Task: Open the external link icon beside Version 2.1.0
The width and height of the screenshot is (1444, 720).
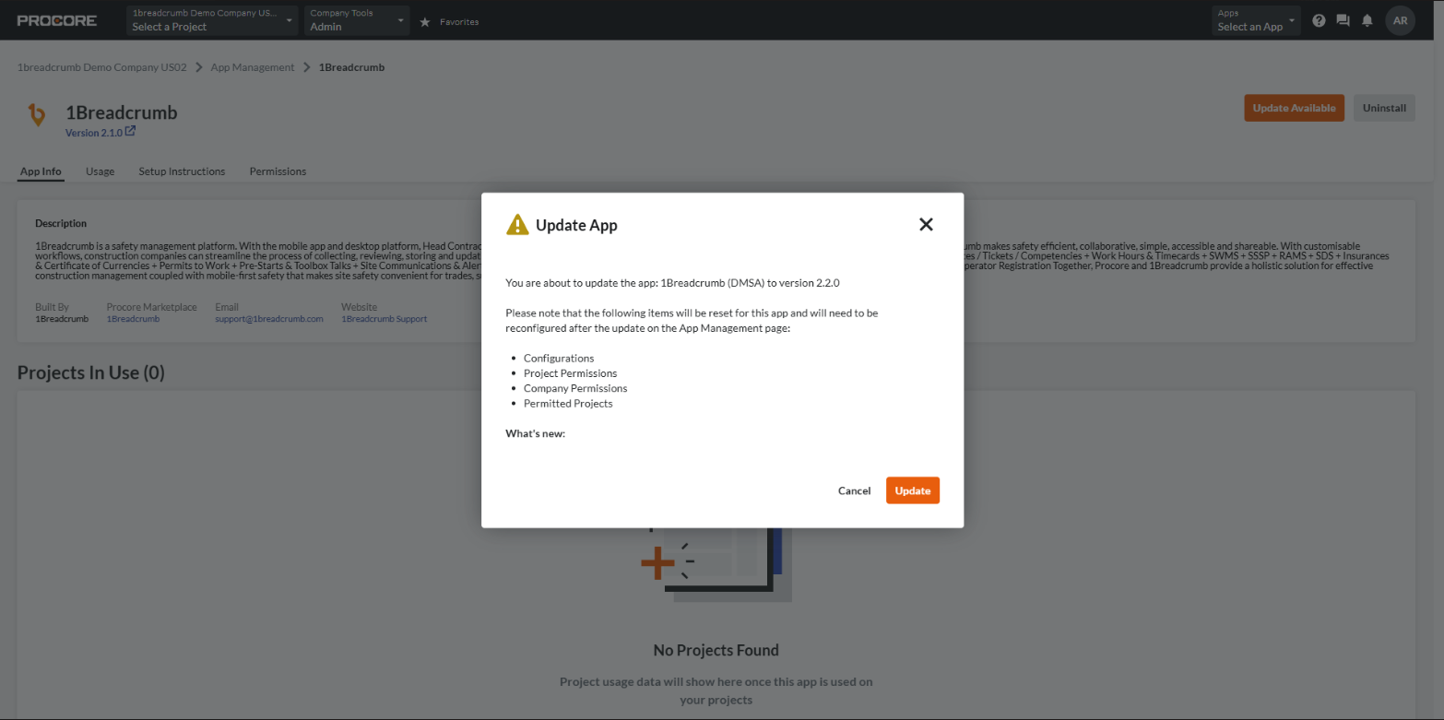Action: [x=130, y=132]
